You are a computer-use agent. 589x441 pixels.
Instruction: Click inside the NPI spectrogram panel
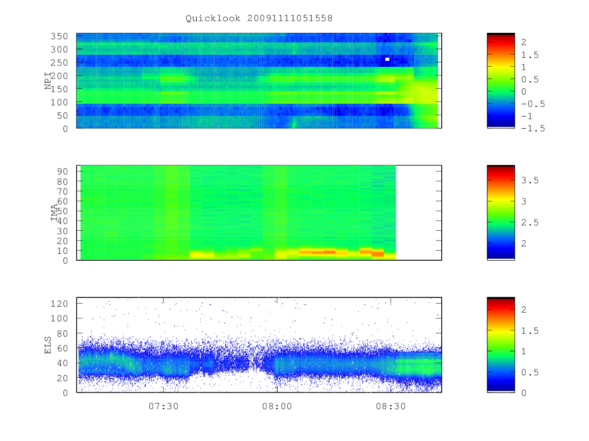[x=259, y=81]
